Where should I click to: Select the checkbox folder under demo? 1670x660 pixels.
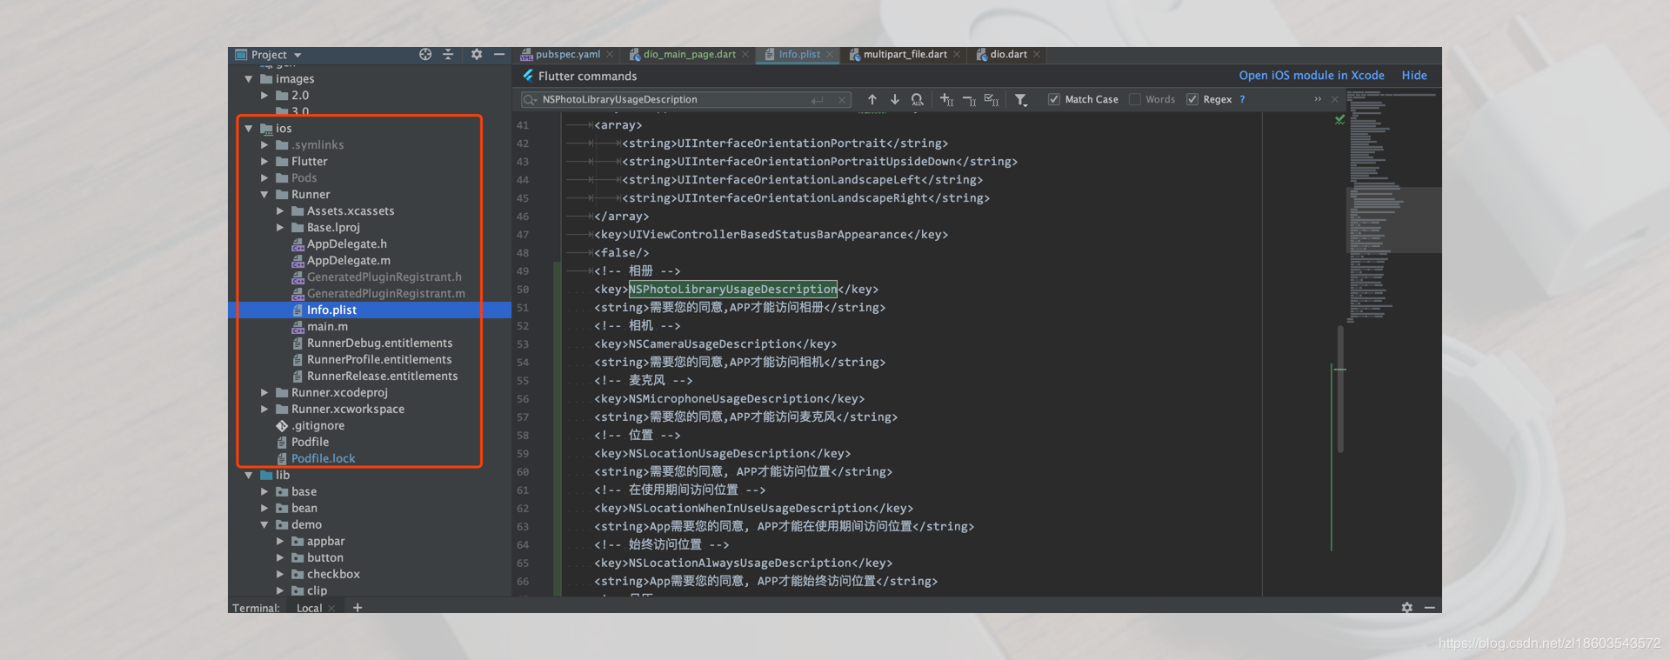click(x=333, y=575)
